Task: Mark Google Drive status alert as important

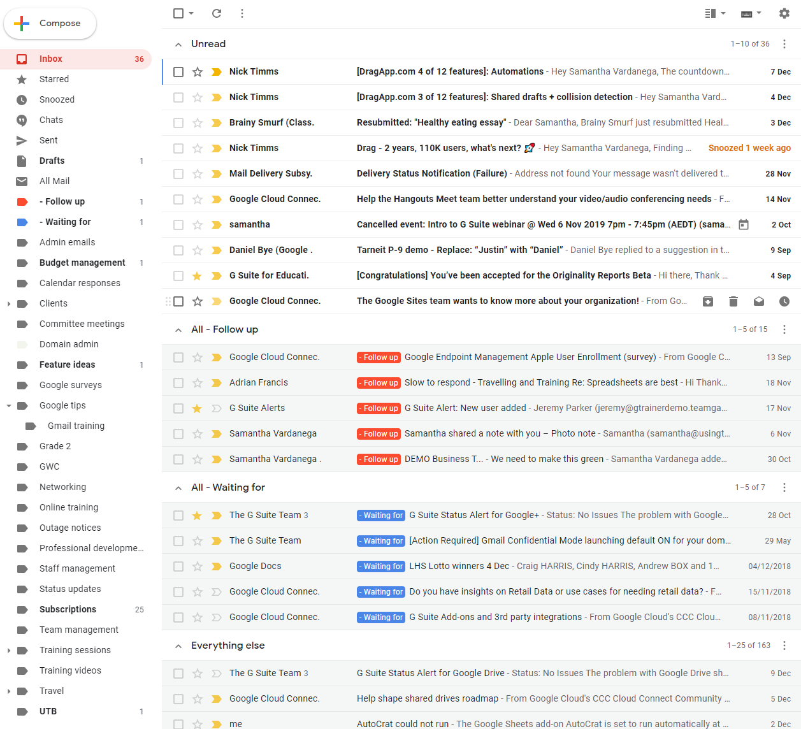Action: (x=217, y=674)
